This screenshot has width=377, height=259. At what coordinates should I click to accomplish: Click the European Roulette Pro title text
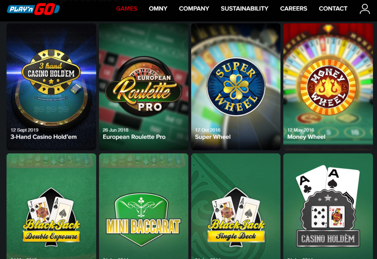click(x=134, y=137)
